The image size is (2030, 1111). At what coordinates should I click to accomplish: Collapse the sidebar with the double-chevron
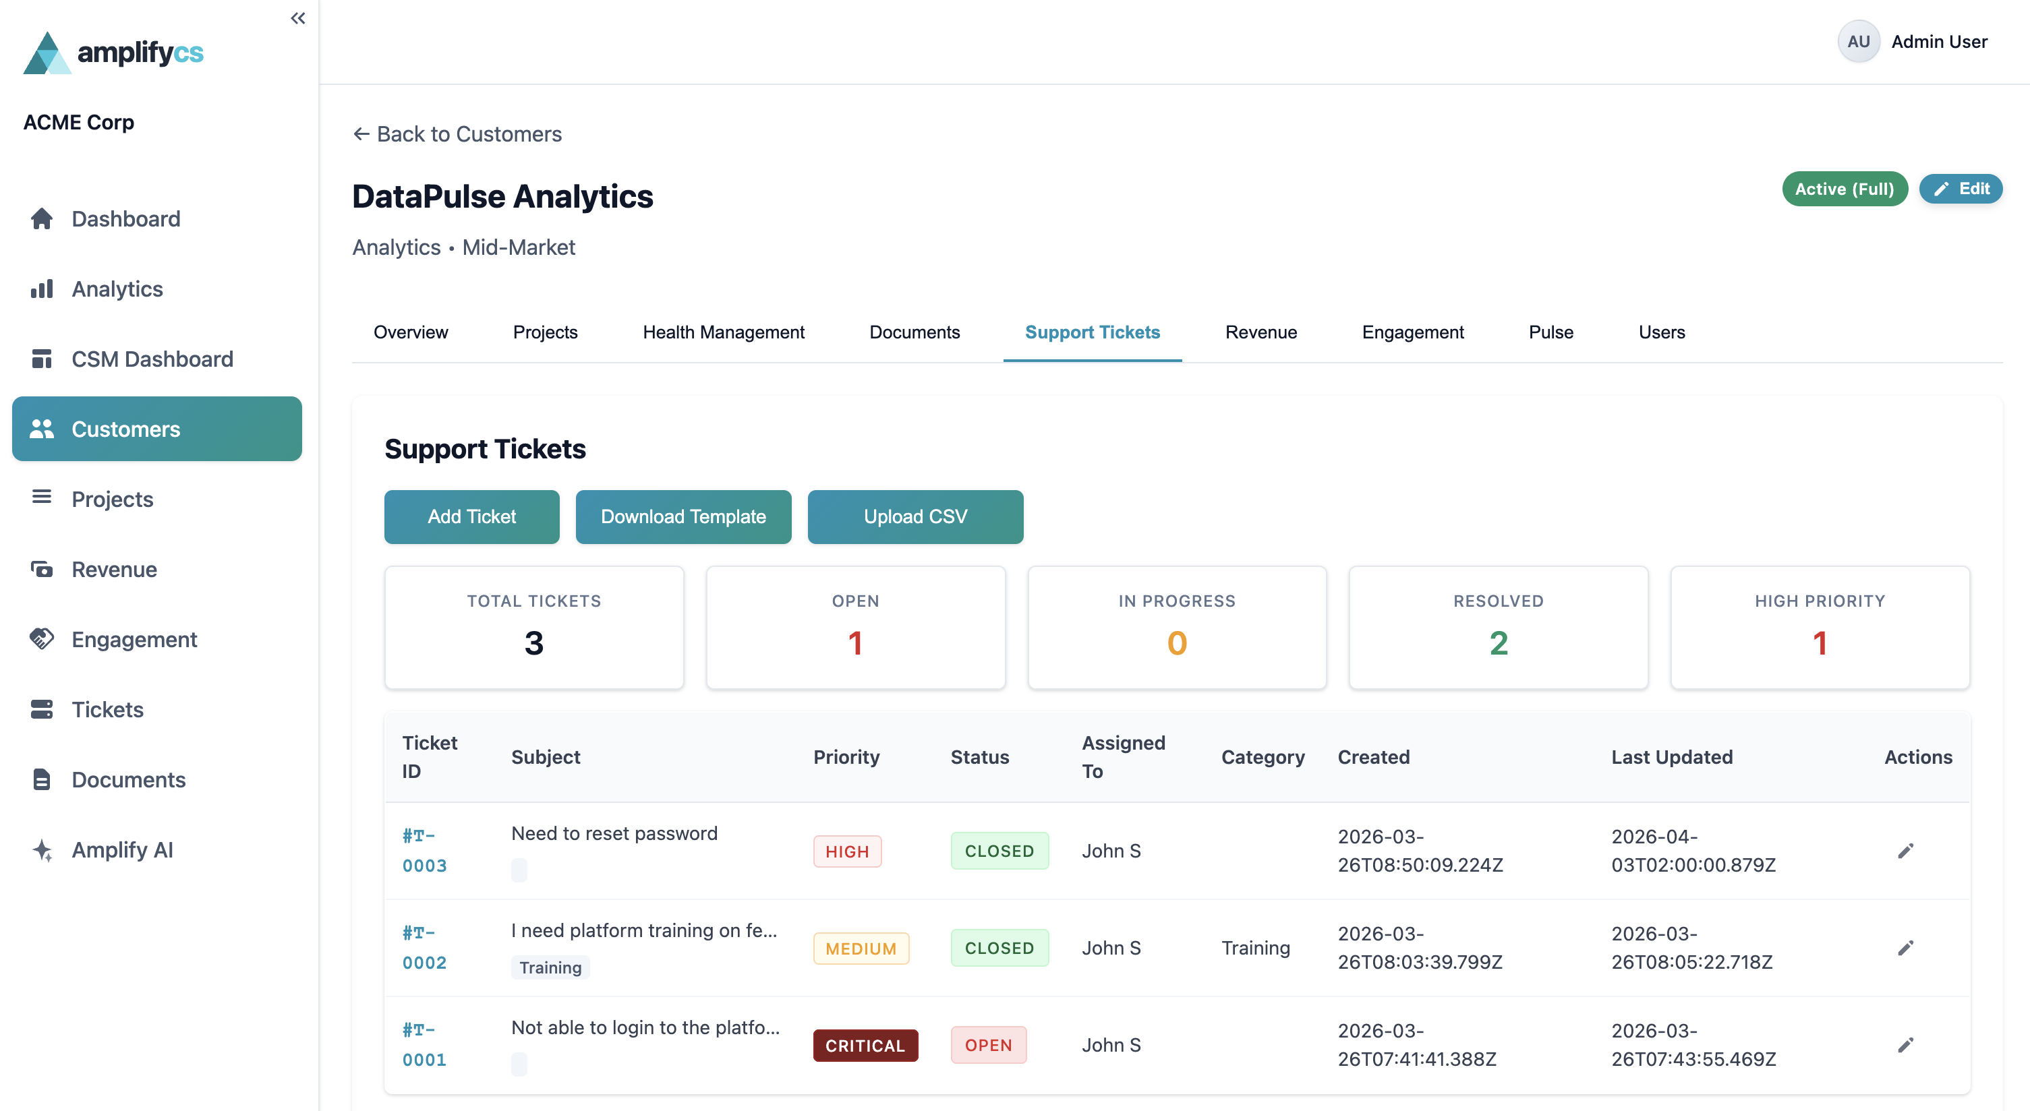coord(298,18)
